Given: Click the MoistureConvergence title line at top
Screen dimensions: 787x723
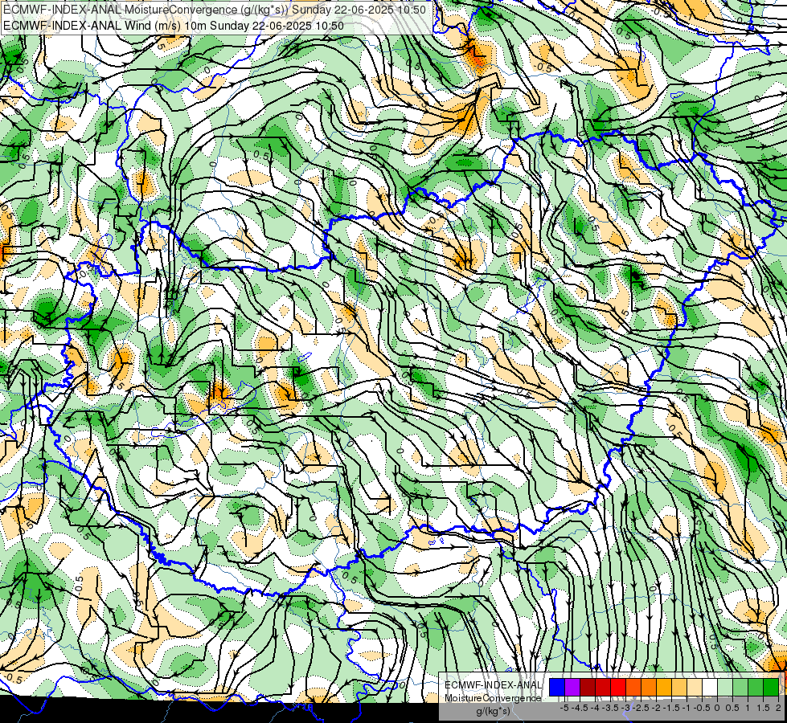Looking at the screenshot, I should tap(215, 10).
